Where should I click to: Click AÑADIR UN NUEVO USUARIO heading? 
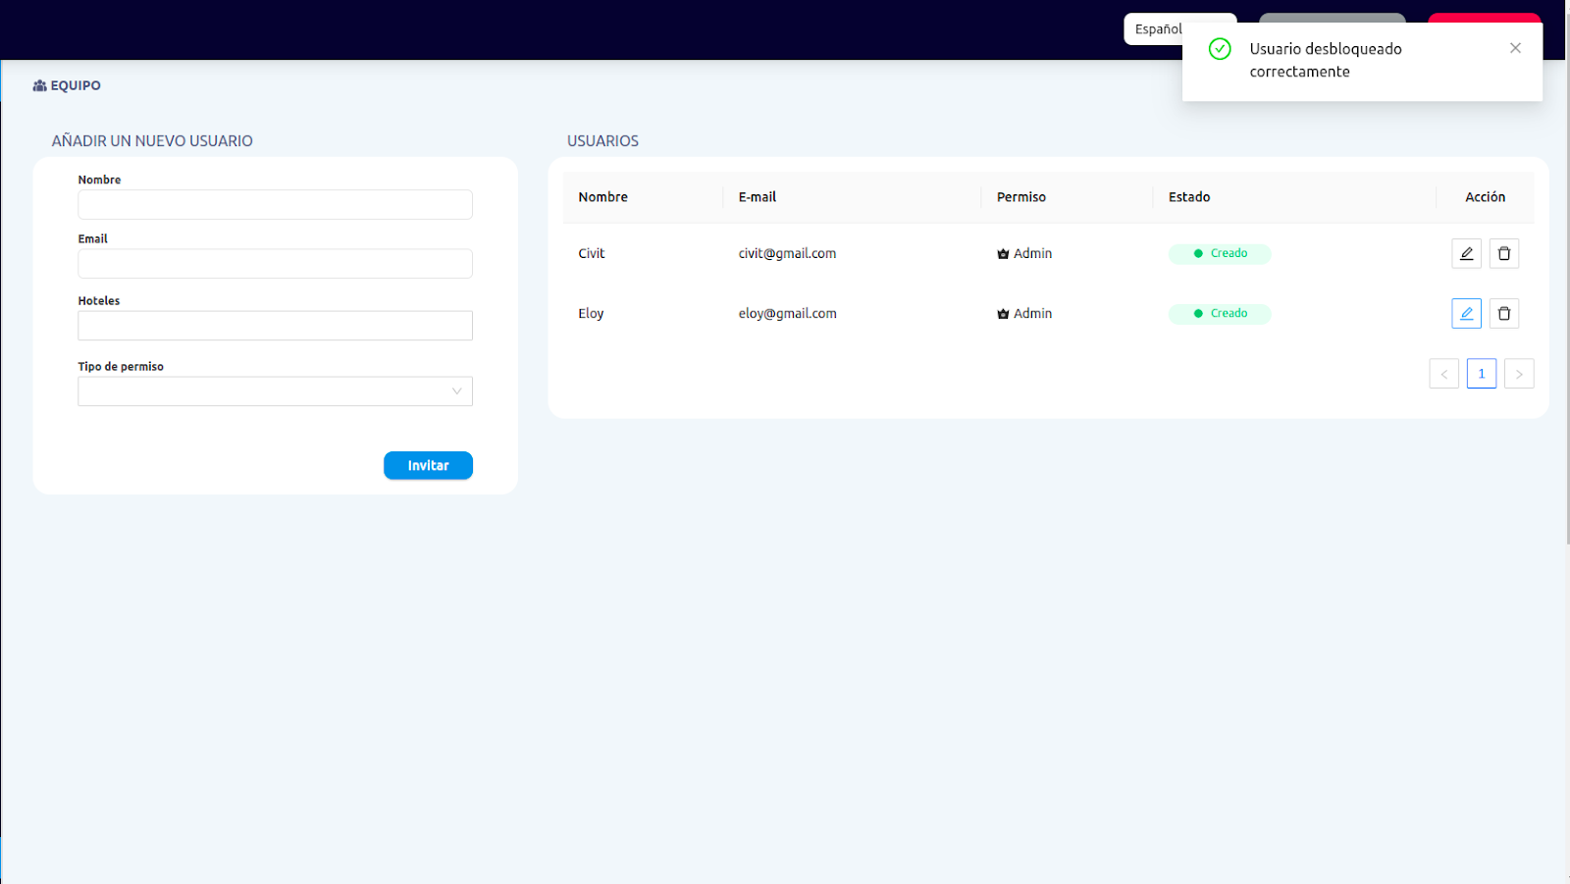click(x=152, y=141)
